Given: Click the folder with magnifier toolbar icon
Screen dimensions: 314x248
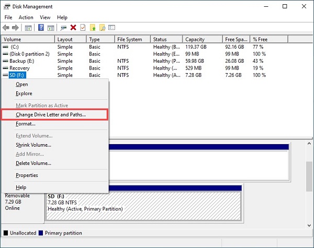Looking at the screenshot, I should (x=102, y=28).
